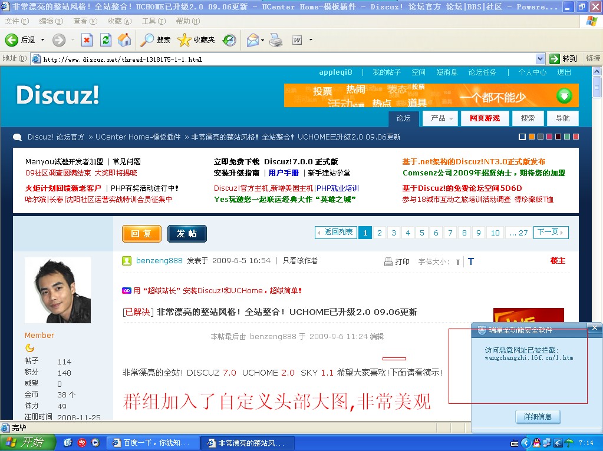603x451 pixels.
Task: Open the Windows 开始 Start button
Action: tap(28, 443)
